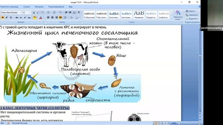Click the Shrink Font icon
This screenshot has height=125, width=223.
coord(38,12)
